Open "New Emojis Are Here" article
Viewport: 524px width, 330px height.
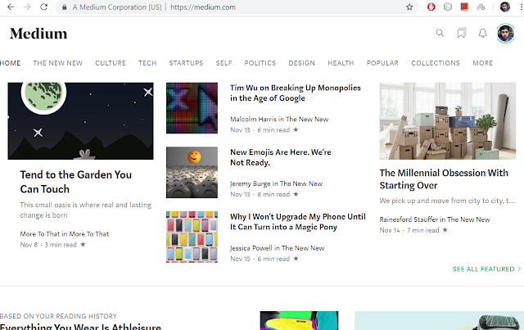pos(281,157)
